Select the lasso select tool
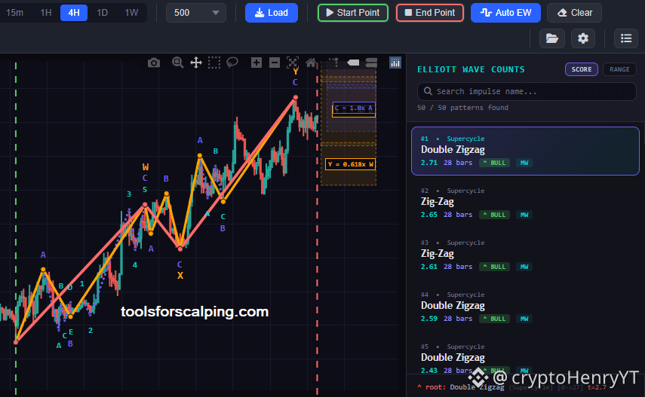 (x=232, y=63)
